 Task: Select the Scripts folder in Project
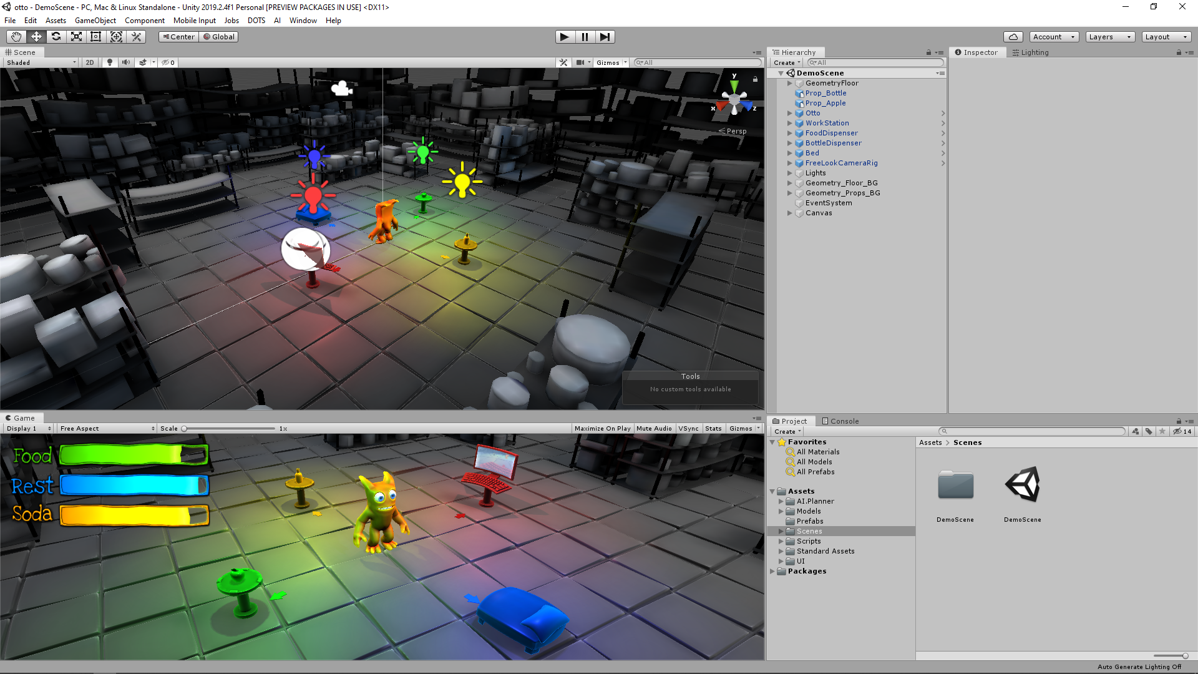pyautogui.click(x=809, y=541)
